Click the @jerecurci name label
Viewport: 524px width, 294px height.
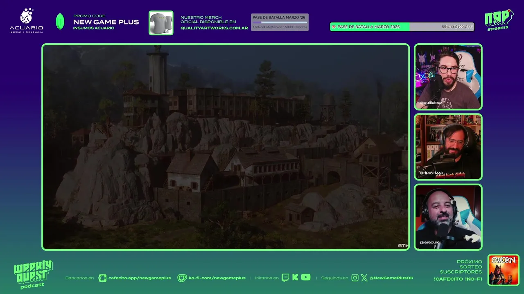(429, 243)
